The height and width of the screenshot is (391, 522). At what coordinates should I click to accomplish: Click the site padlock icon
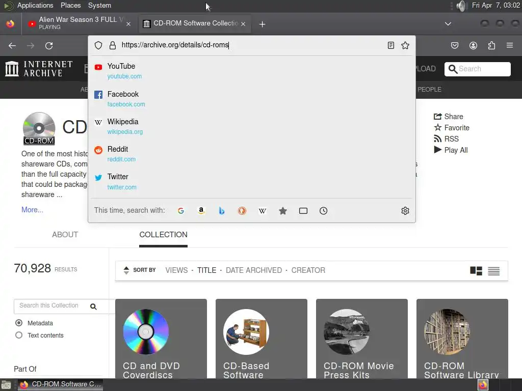point(113,45)
